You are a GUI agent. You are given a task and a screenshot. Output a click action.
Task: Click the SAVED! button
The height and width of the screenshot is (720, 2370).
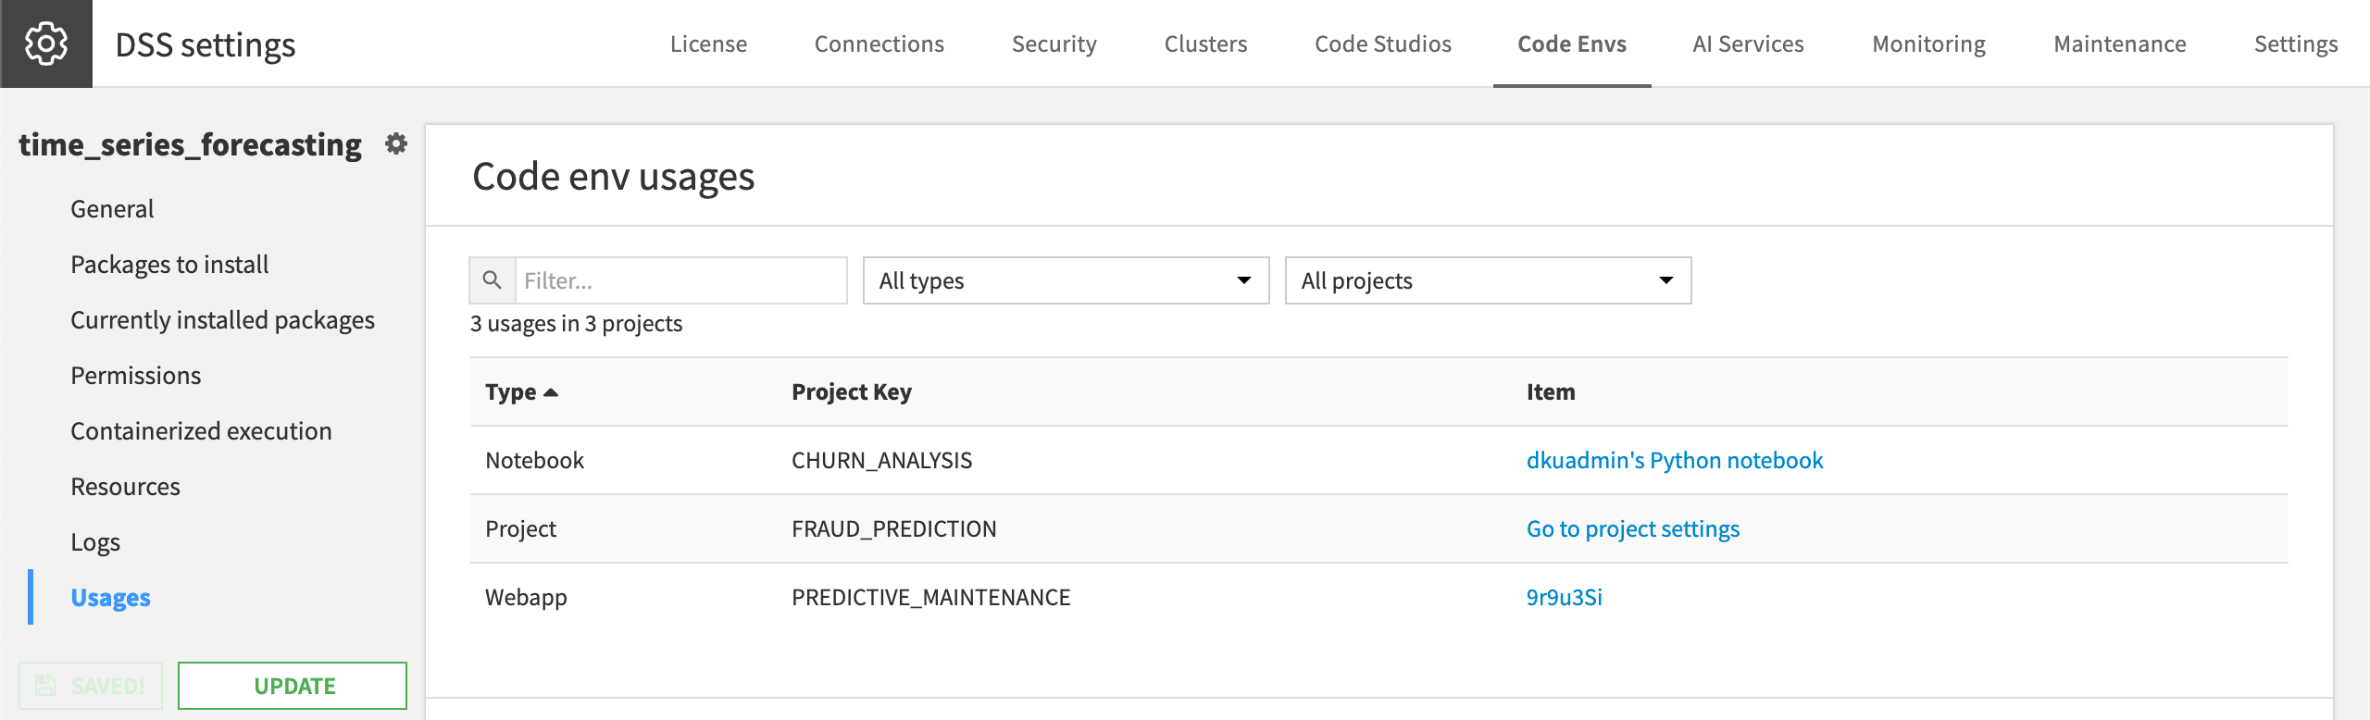tap(91, 686)
